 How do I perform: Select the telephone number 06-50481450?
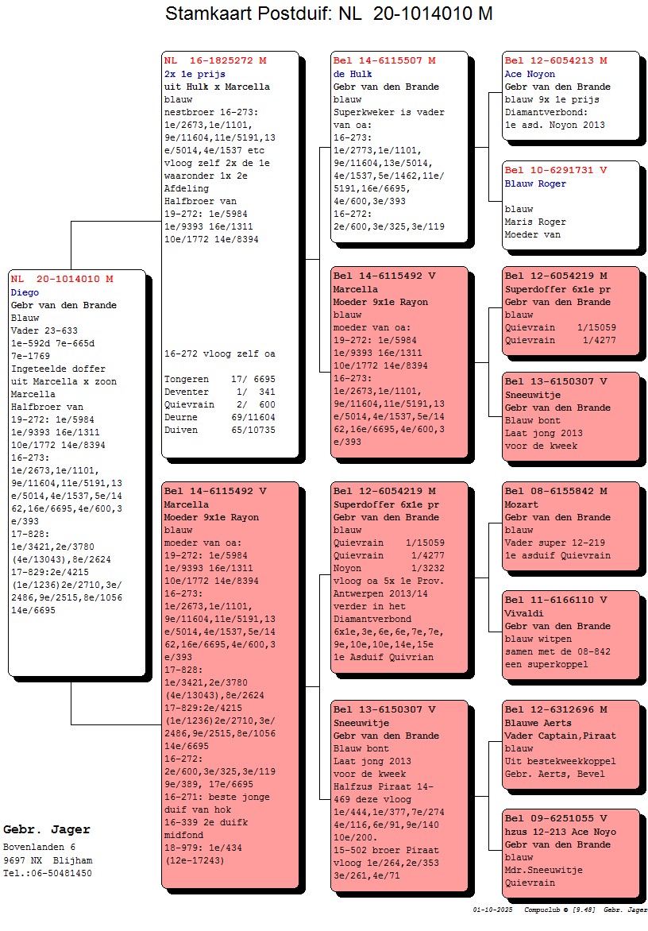click(x=47, y=873)
